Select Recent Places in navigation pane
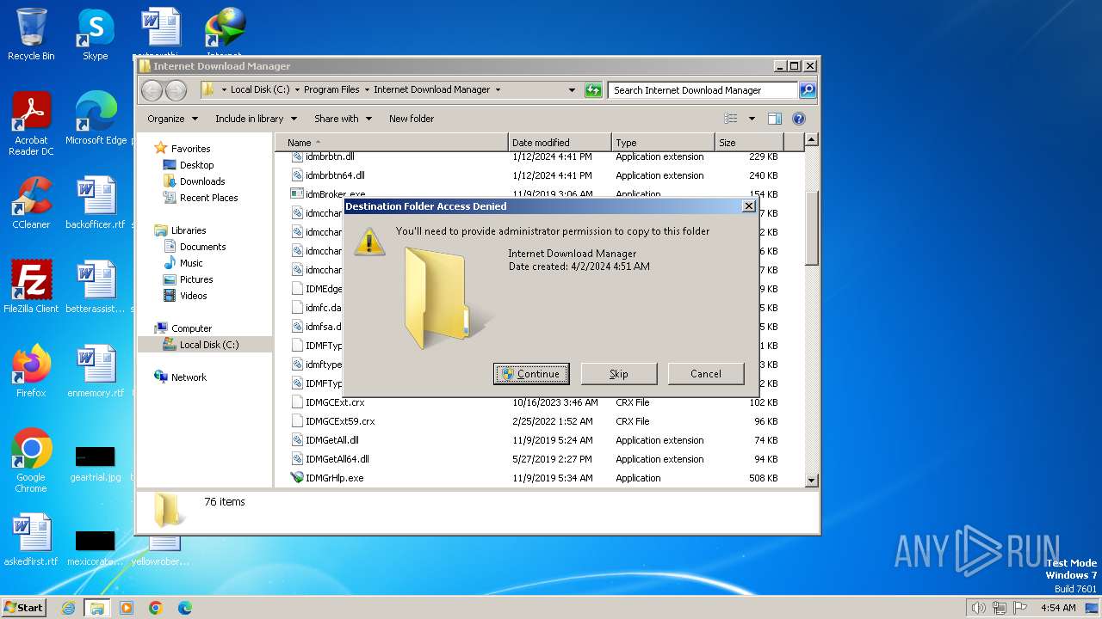The width and height of the screenshot is (1102, 619). 208,198
